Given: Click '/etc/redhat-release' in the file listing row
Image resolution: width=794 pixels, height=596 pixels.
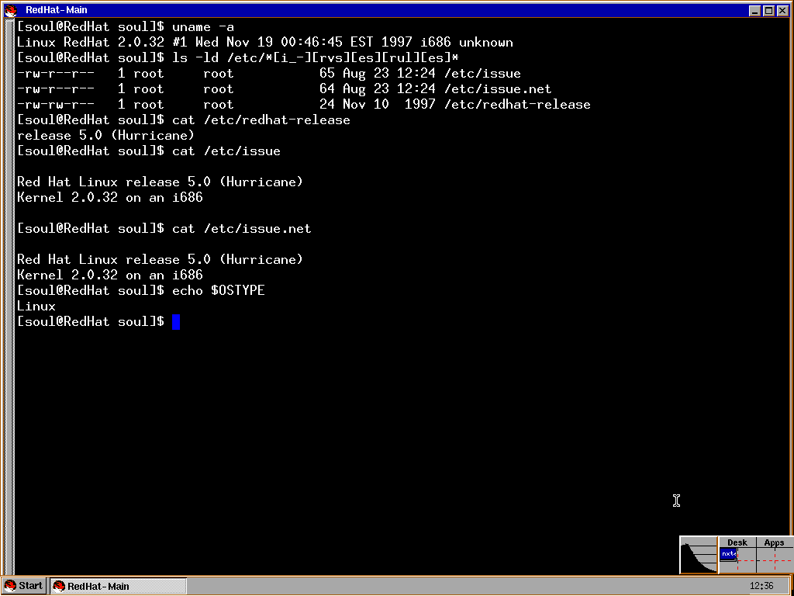Looking at the screenshot, I should [x=517, y=105].
